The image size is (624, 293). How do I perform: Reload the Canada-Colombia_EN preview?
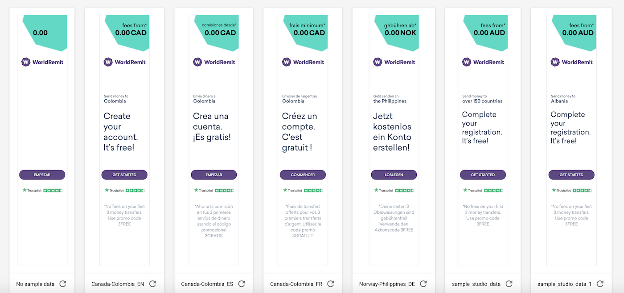[x=152, y=284]
